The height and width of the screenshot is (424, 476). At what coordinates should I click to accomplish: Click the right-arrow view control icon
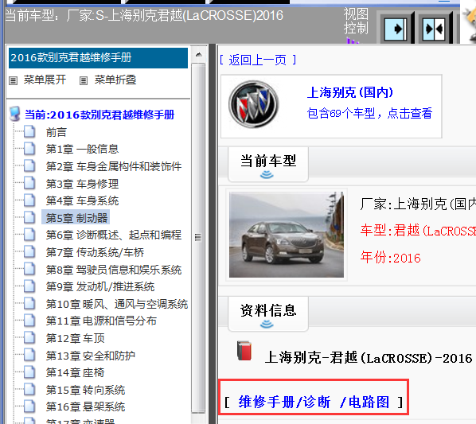[x=396, y=29]
